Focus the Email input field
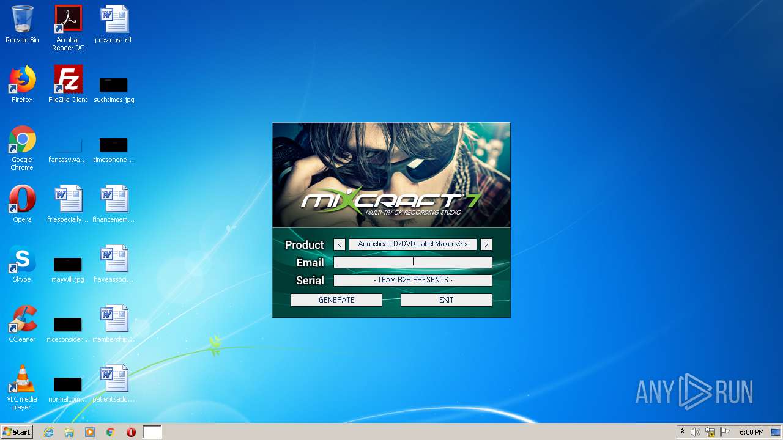This screenshot has width=783, height=440. coord(413,262)
